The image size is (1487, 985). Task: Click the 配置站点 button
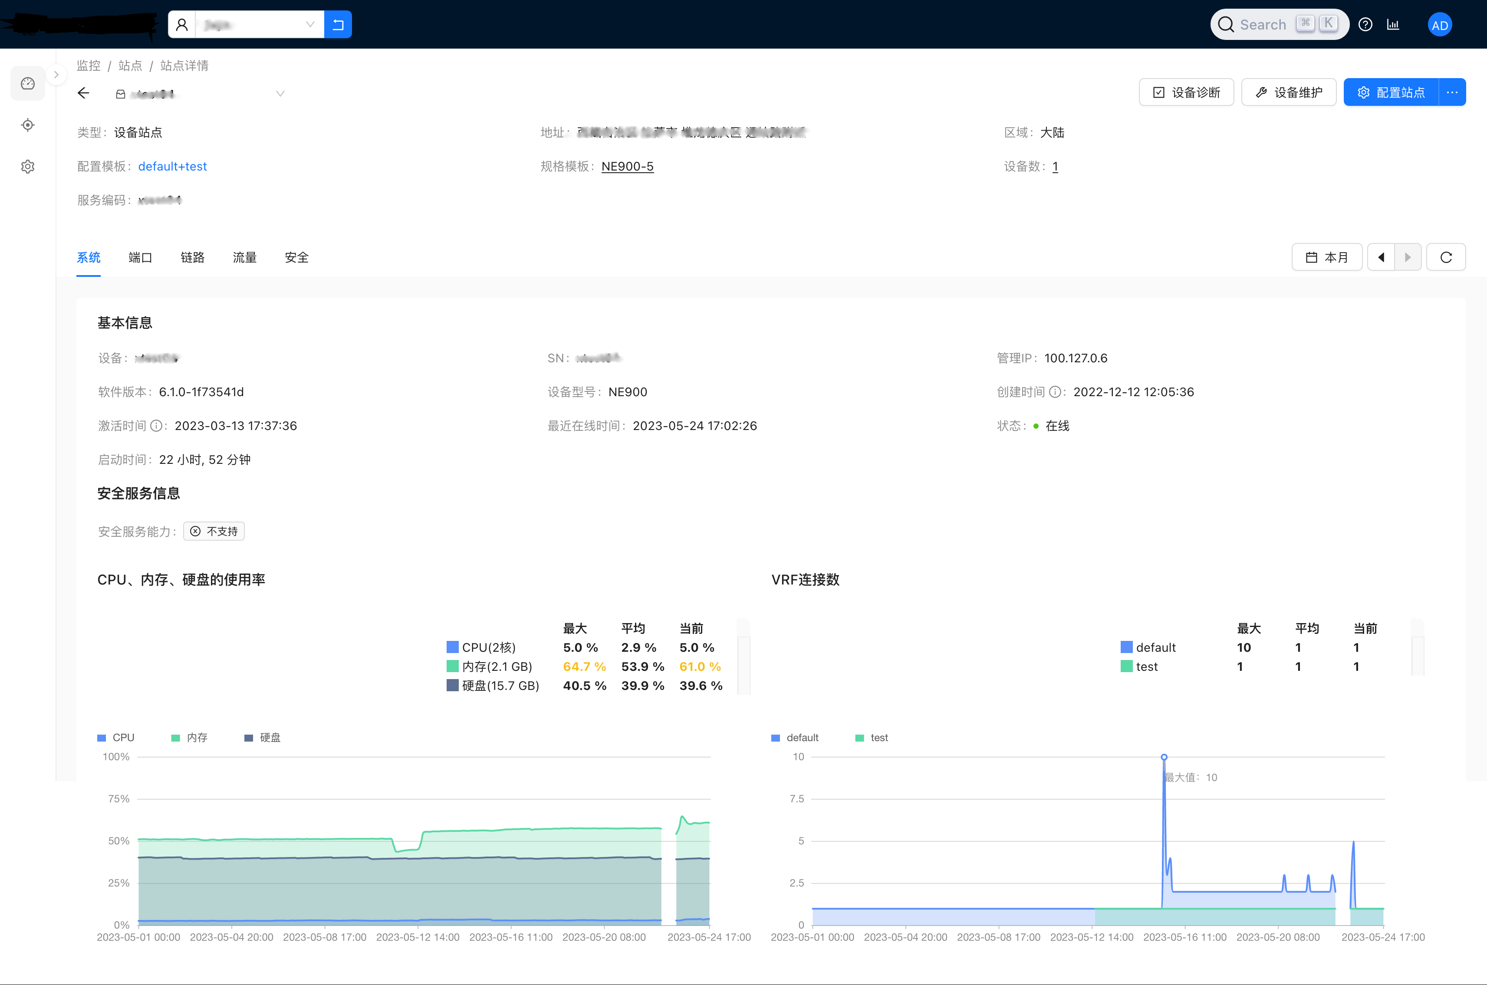click(1391, 92)
